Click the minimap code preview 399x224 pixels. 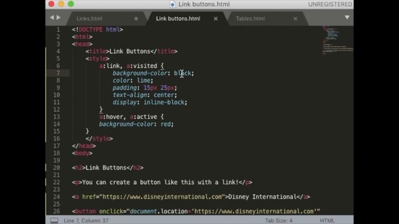tap(337, 40)
